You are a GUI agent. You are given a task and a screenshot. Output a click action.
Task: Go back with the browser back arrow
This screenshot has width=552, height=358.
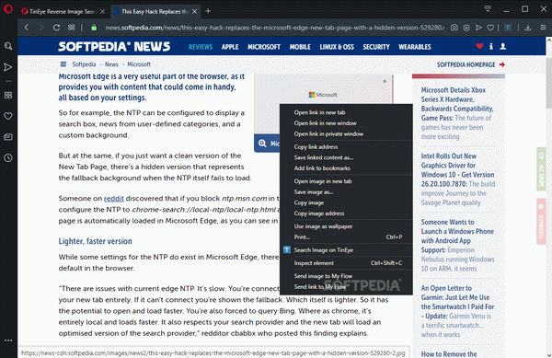[27, 28]
